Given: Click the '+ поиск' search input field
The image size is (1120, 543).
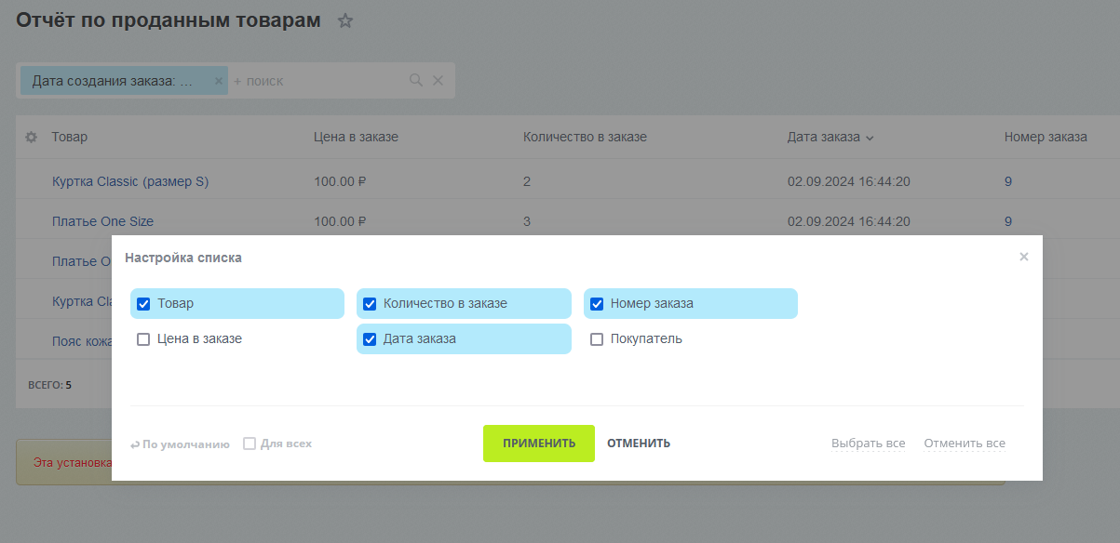Looking at the screenshot, I should 317,81.
